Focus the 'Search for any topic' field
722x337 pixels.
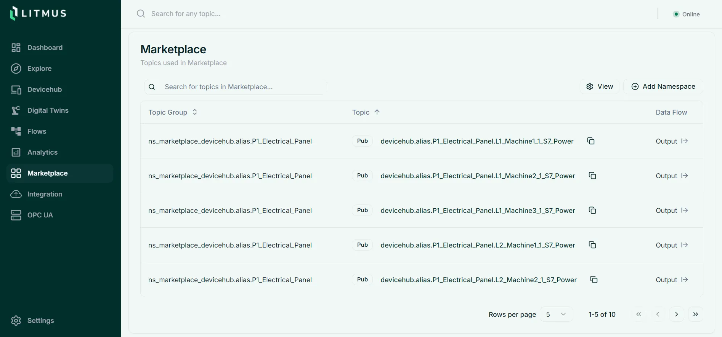(x=186, y=14)
